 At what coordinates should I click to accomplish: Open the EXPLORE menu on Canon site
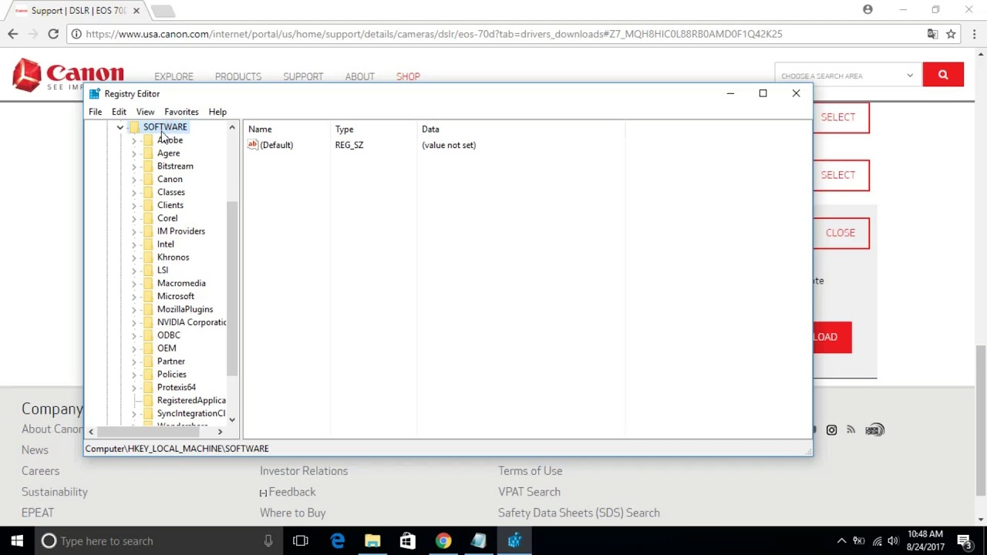173,76
